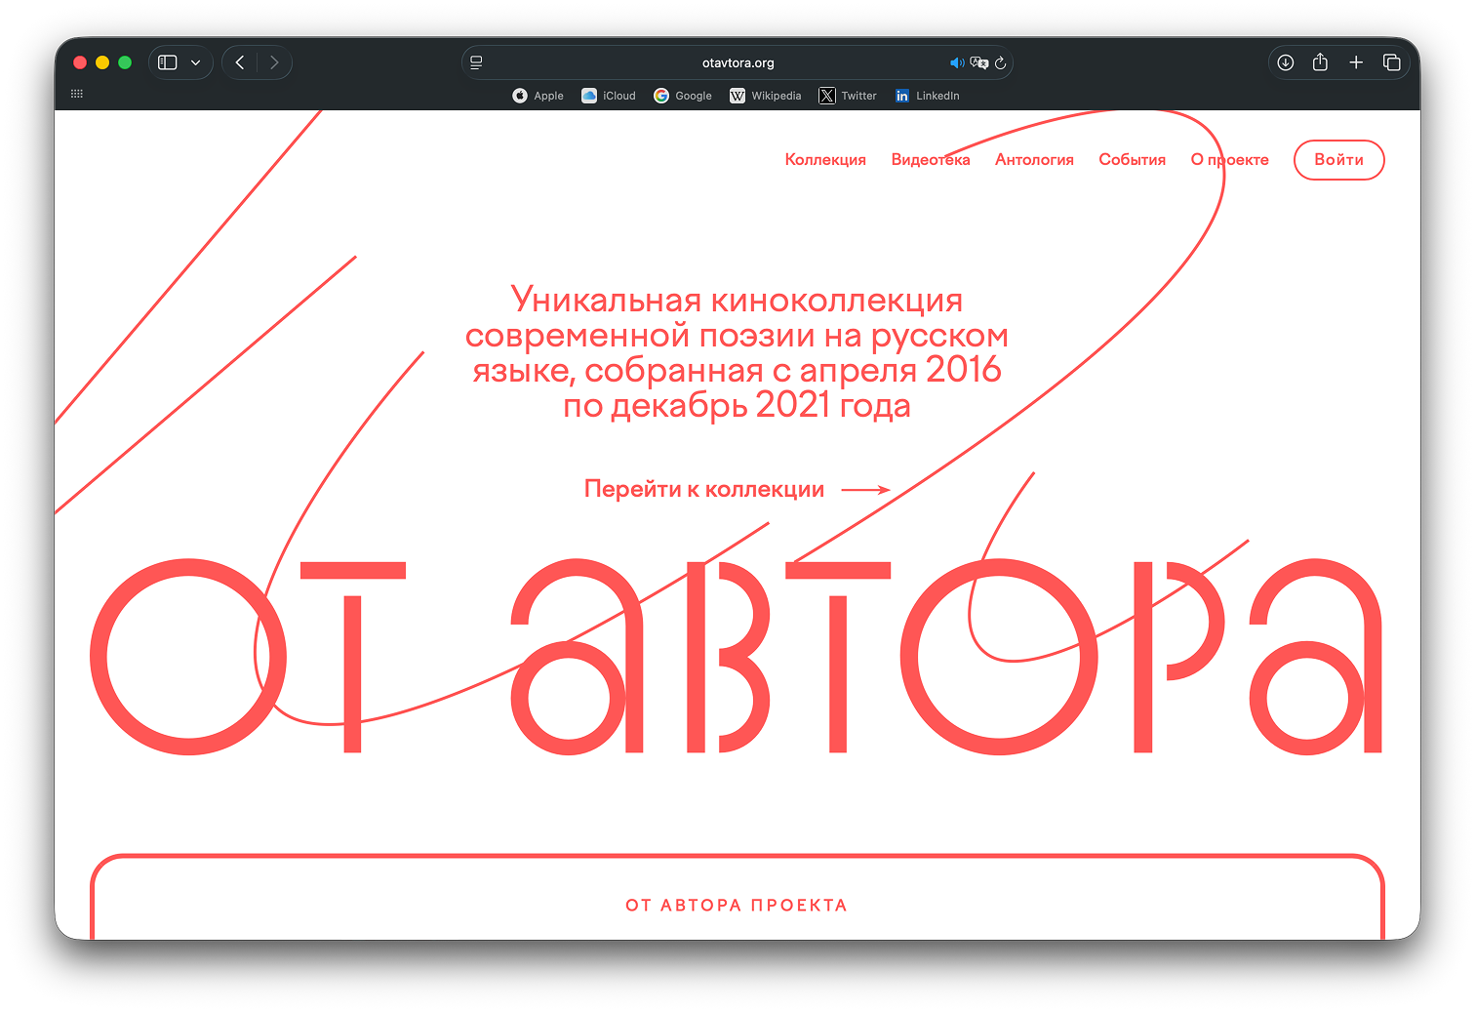Screen dimensions: 1475x1012
Task: Click the large ОТ АВТОРА logo
Action: pos(737,656)
